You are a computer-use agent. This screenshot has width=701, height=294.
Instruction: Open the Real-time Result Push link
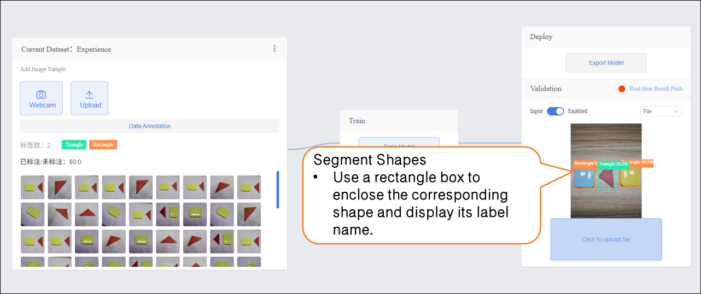tap(655, 89)
